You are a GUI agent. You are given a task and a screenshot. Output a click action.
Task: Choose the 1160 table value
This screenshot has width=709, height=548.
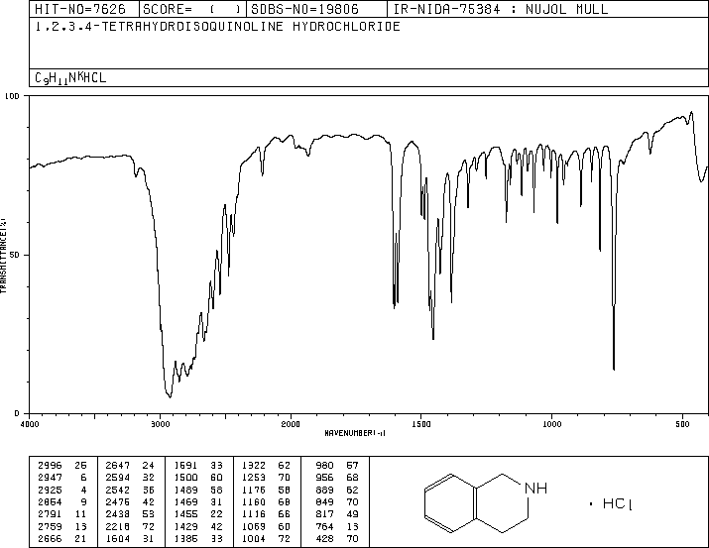254,501
